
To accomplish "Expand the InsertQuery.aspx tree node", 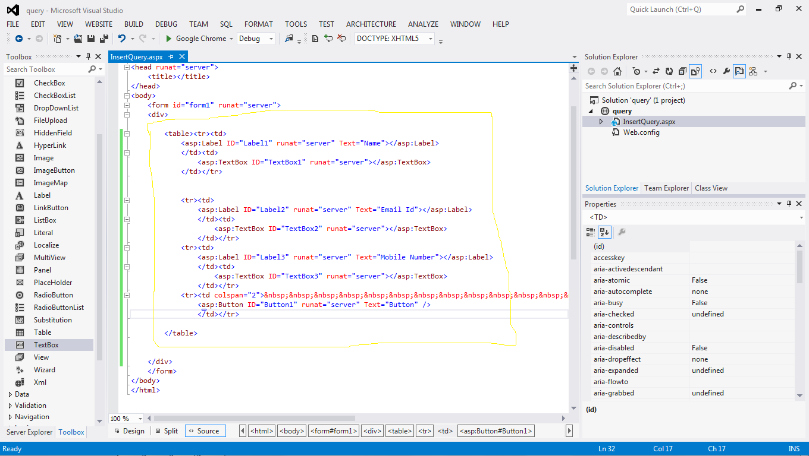I will coord(600,121).
